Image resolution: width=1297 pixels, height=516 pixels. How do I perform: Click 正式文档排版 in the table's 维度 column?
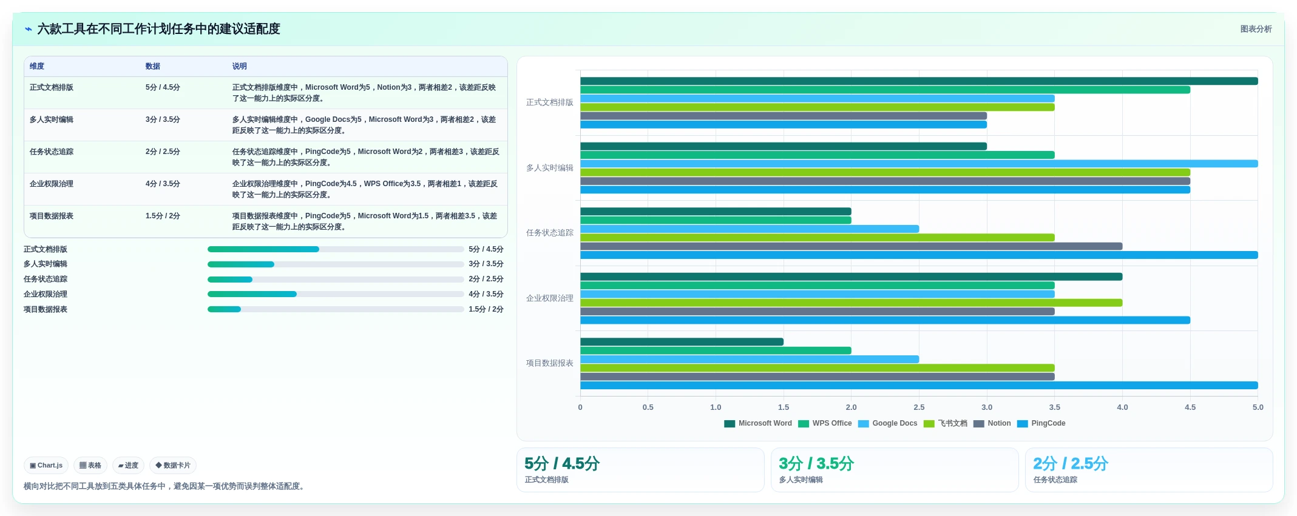tap(52, 87)
